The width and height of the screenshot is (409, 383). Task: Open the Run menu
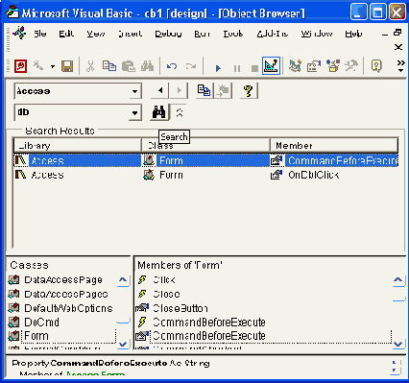click(x=202, y=34)
